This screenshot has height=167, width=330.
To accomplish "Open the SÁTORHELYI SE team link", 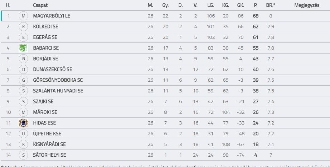I will (x=49, y=155).
